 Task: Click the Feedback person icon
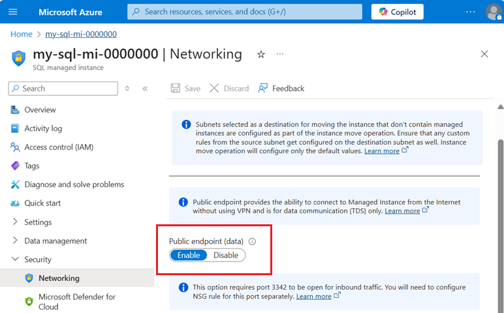(262, 88)
